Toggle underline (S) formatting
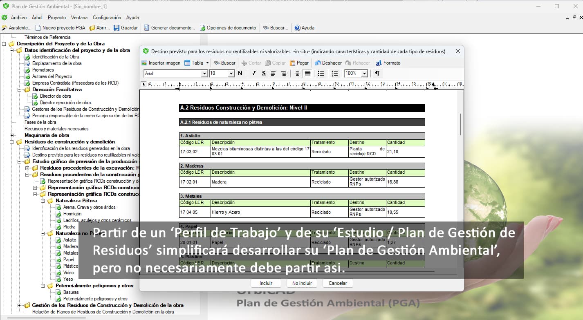Screen dimensions: 583x320 pos(264,74)
